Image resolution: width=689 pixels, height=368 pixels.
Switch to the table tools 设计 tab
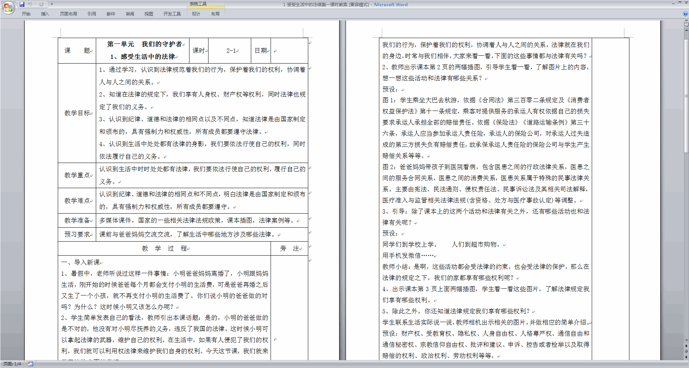(x=196, y=14)
